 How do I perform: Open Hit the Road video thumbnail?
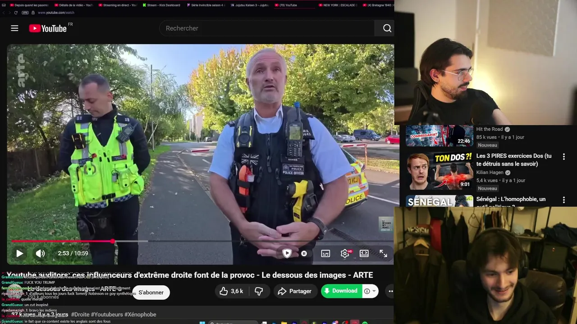click(439, 136)
